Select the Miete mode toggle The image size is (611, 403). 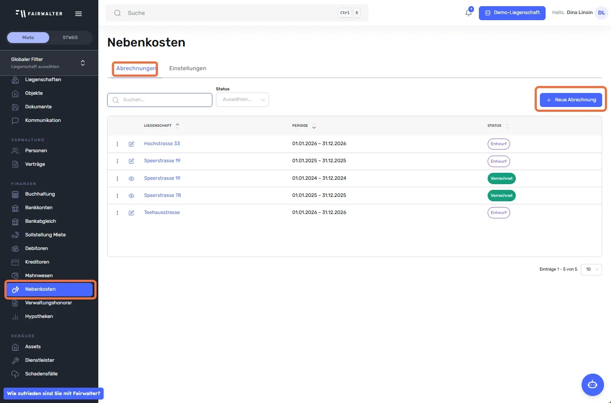click(28, 38)
